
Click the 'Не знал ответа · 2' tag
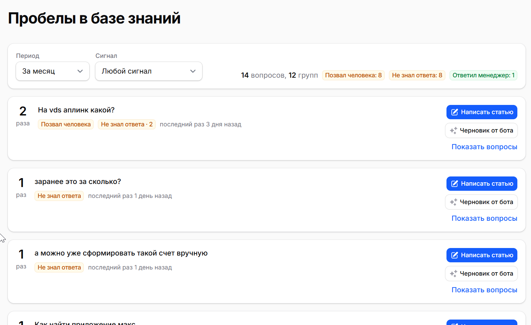pyautogui.click(x=127, y=124)
